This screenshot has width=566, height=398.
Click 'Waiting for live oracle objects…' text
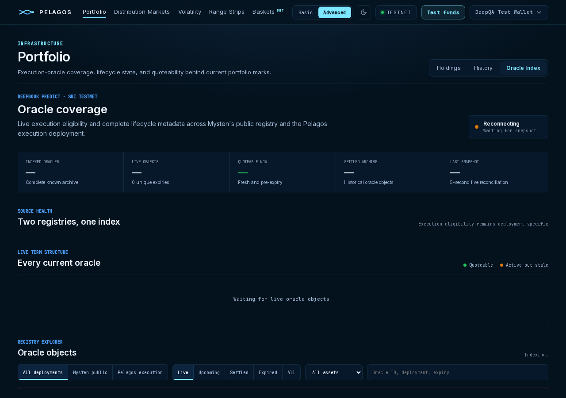click(x=283, y=299)
